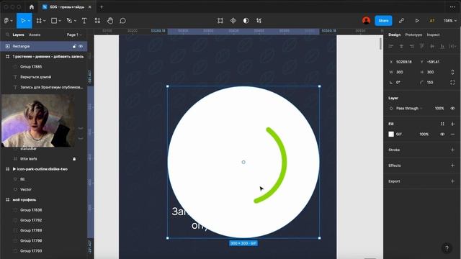The height and width of the screenshot is (259, 461).
Task: Open the Dev mode link icon
Action: coord(401,21)
